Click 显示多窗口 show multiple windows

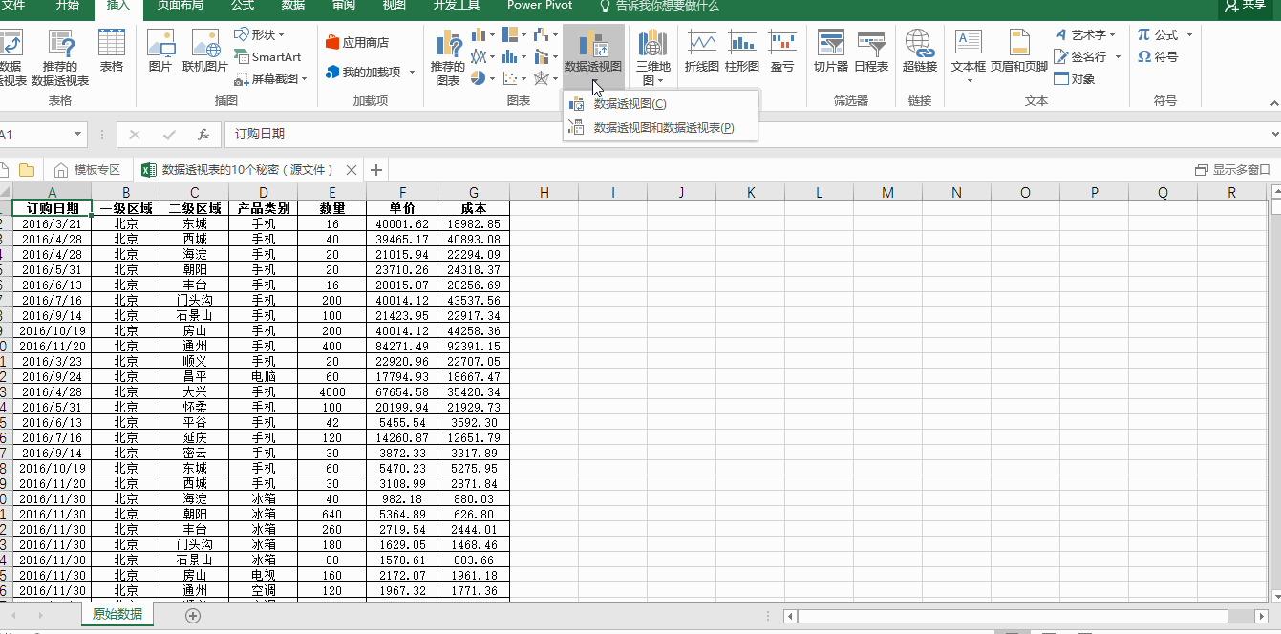tap(1233, 170)
